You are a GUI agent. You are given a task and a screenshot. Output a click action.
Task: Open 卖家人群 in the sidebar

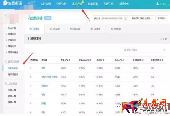coord(12,96)
